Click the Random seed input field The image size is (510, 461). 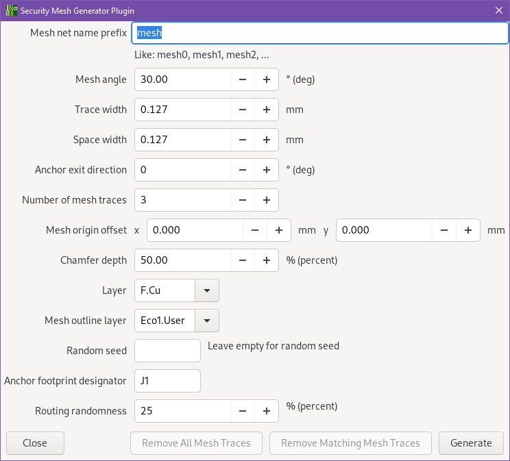[167, 351]
